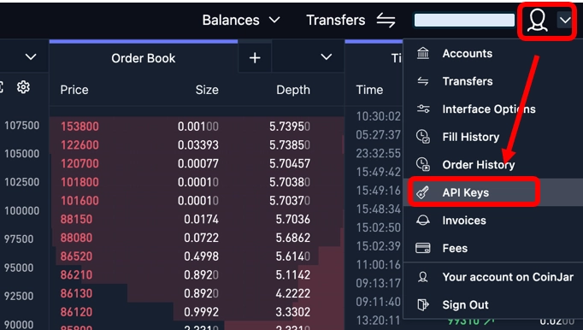Click the sliders icon beside Interface Options
The height and width of the screenshot is (330, 583).
[x=423, y=109]
